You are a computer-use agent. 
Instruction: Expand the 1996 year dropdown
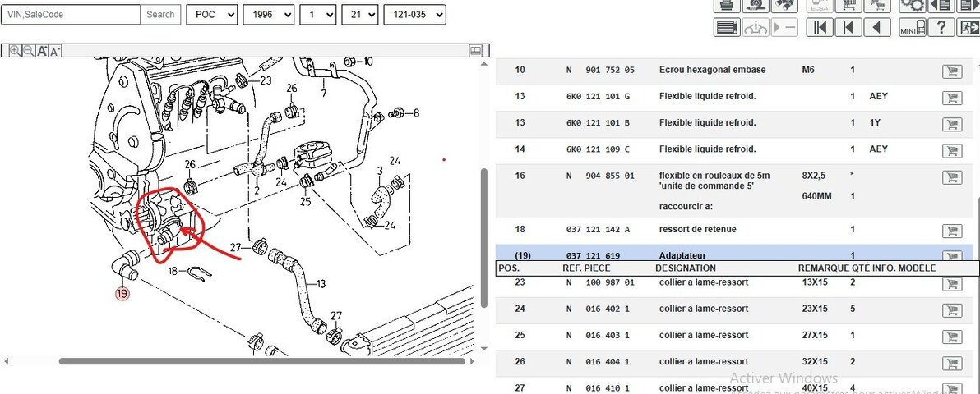click(268, 14)
